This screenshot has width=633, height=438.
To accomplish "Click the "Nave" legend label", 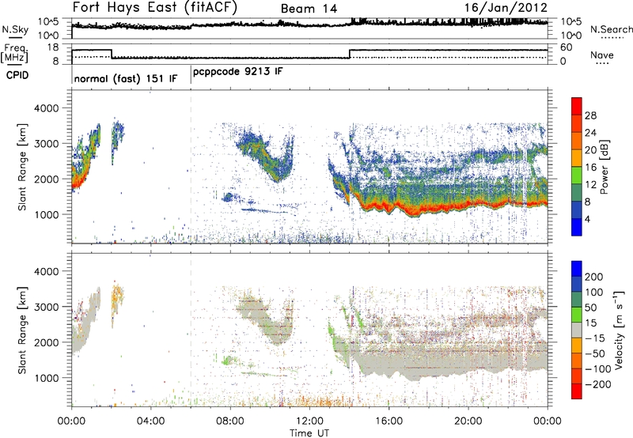I will [602, 55].
